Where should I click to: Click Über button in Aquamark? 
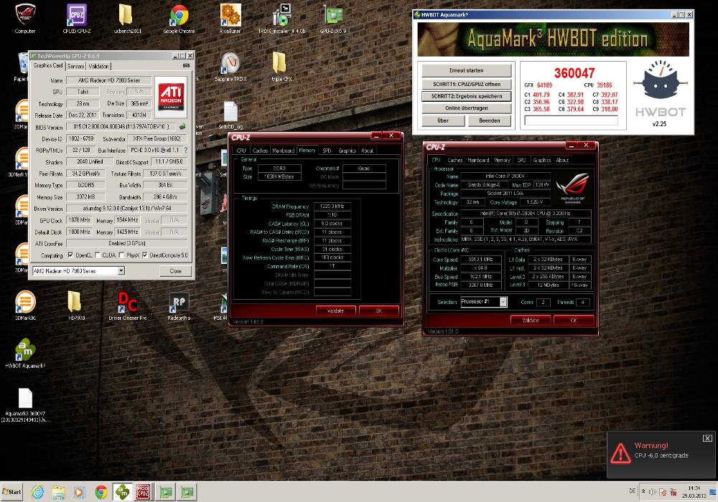point(443,120)
